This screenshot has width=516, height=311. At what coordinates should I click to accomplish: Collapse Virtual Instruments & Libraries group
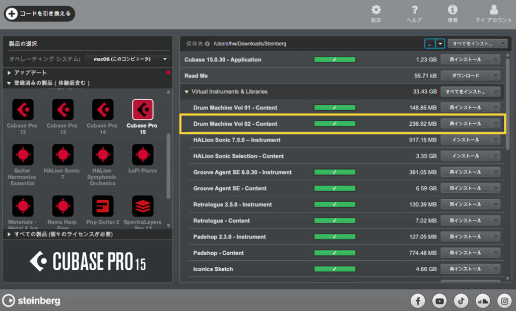pyautogui.click(x=186, y=92)
